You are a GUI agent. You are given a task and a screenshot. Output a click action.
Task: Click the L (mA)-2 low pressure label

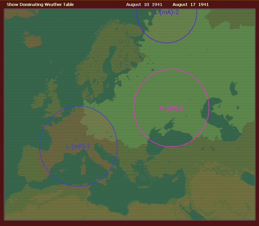[x=166, y=12]
